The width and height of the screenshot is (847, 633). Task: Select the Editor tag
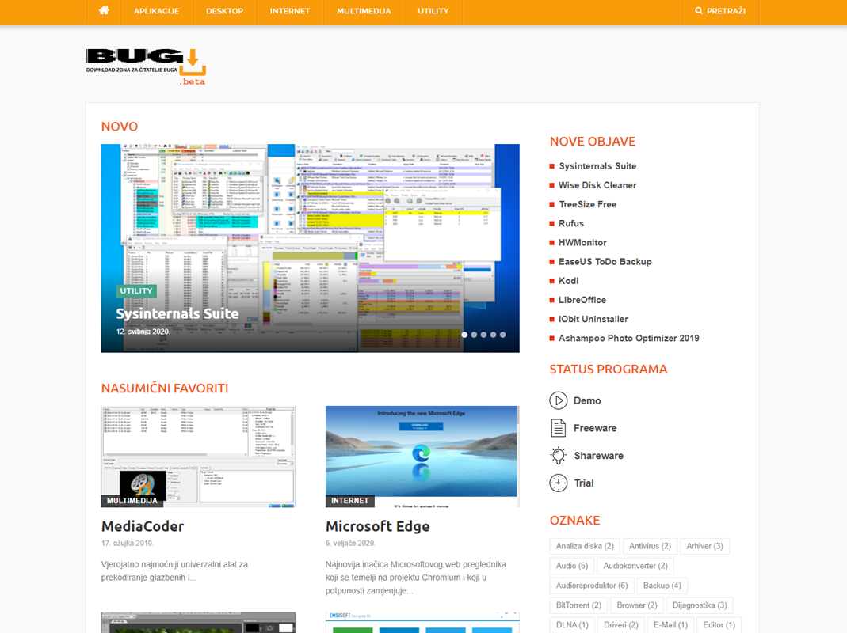point(719,625)
